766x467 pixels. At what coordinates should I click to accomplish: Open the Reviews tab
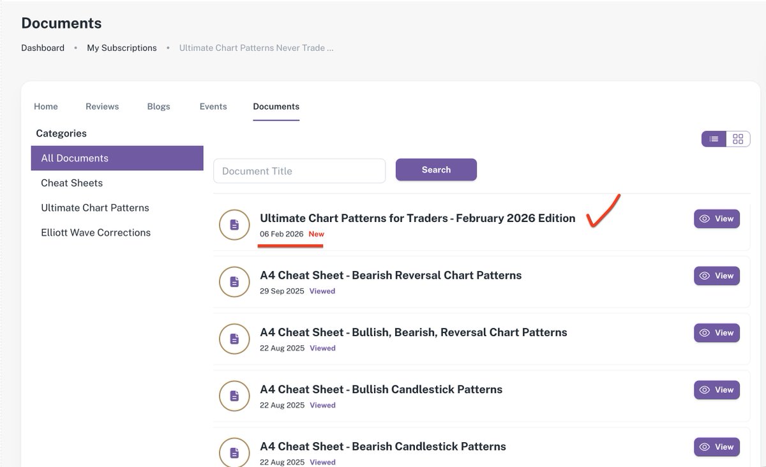click(x=102, y=107)
